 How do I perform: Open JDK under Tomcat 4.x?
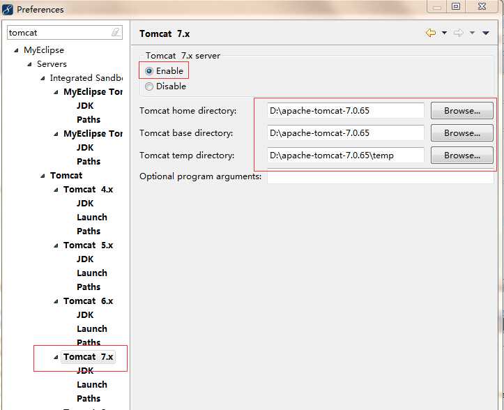(85, 204)
